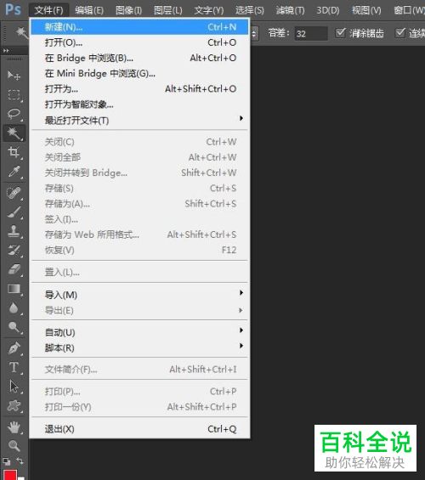Click the Photoshop Ps logo
This screenshot has width=425, height=480.
pos(13,10)
